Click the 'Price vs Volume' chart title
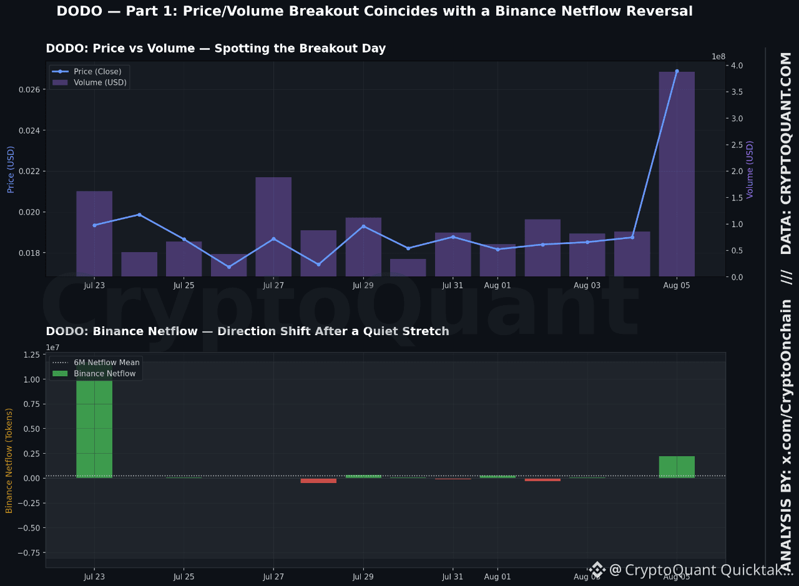The height and width of the screenshot is (586, 799). tap(216, 49)
